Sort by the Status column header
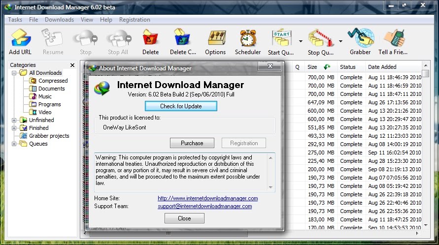The height and width of the screenshot is (245, 439). pyautogui.click(x=351, y=67)
